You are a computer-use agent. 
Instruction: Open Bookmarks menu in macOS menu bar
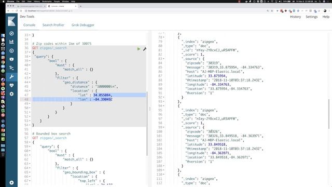47,1
